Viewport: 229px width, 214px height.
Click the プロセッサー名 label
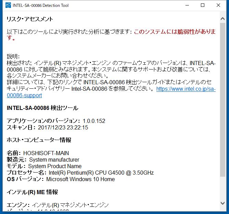(x=26, y=173)
